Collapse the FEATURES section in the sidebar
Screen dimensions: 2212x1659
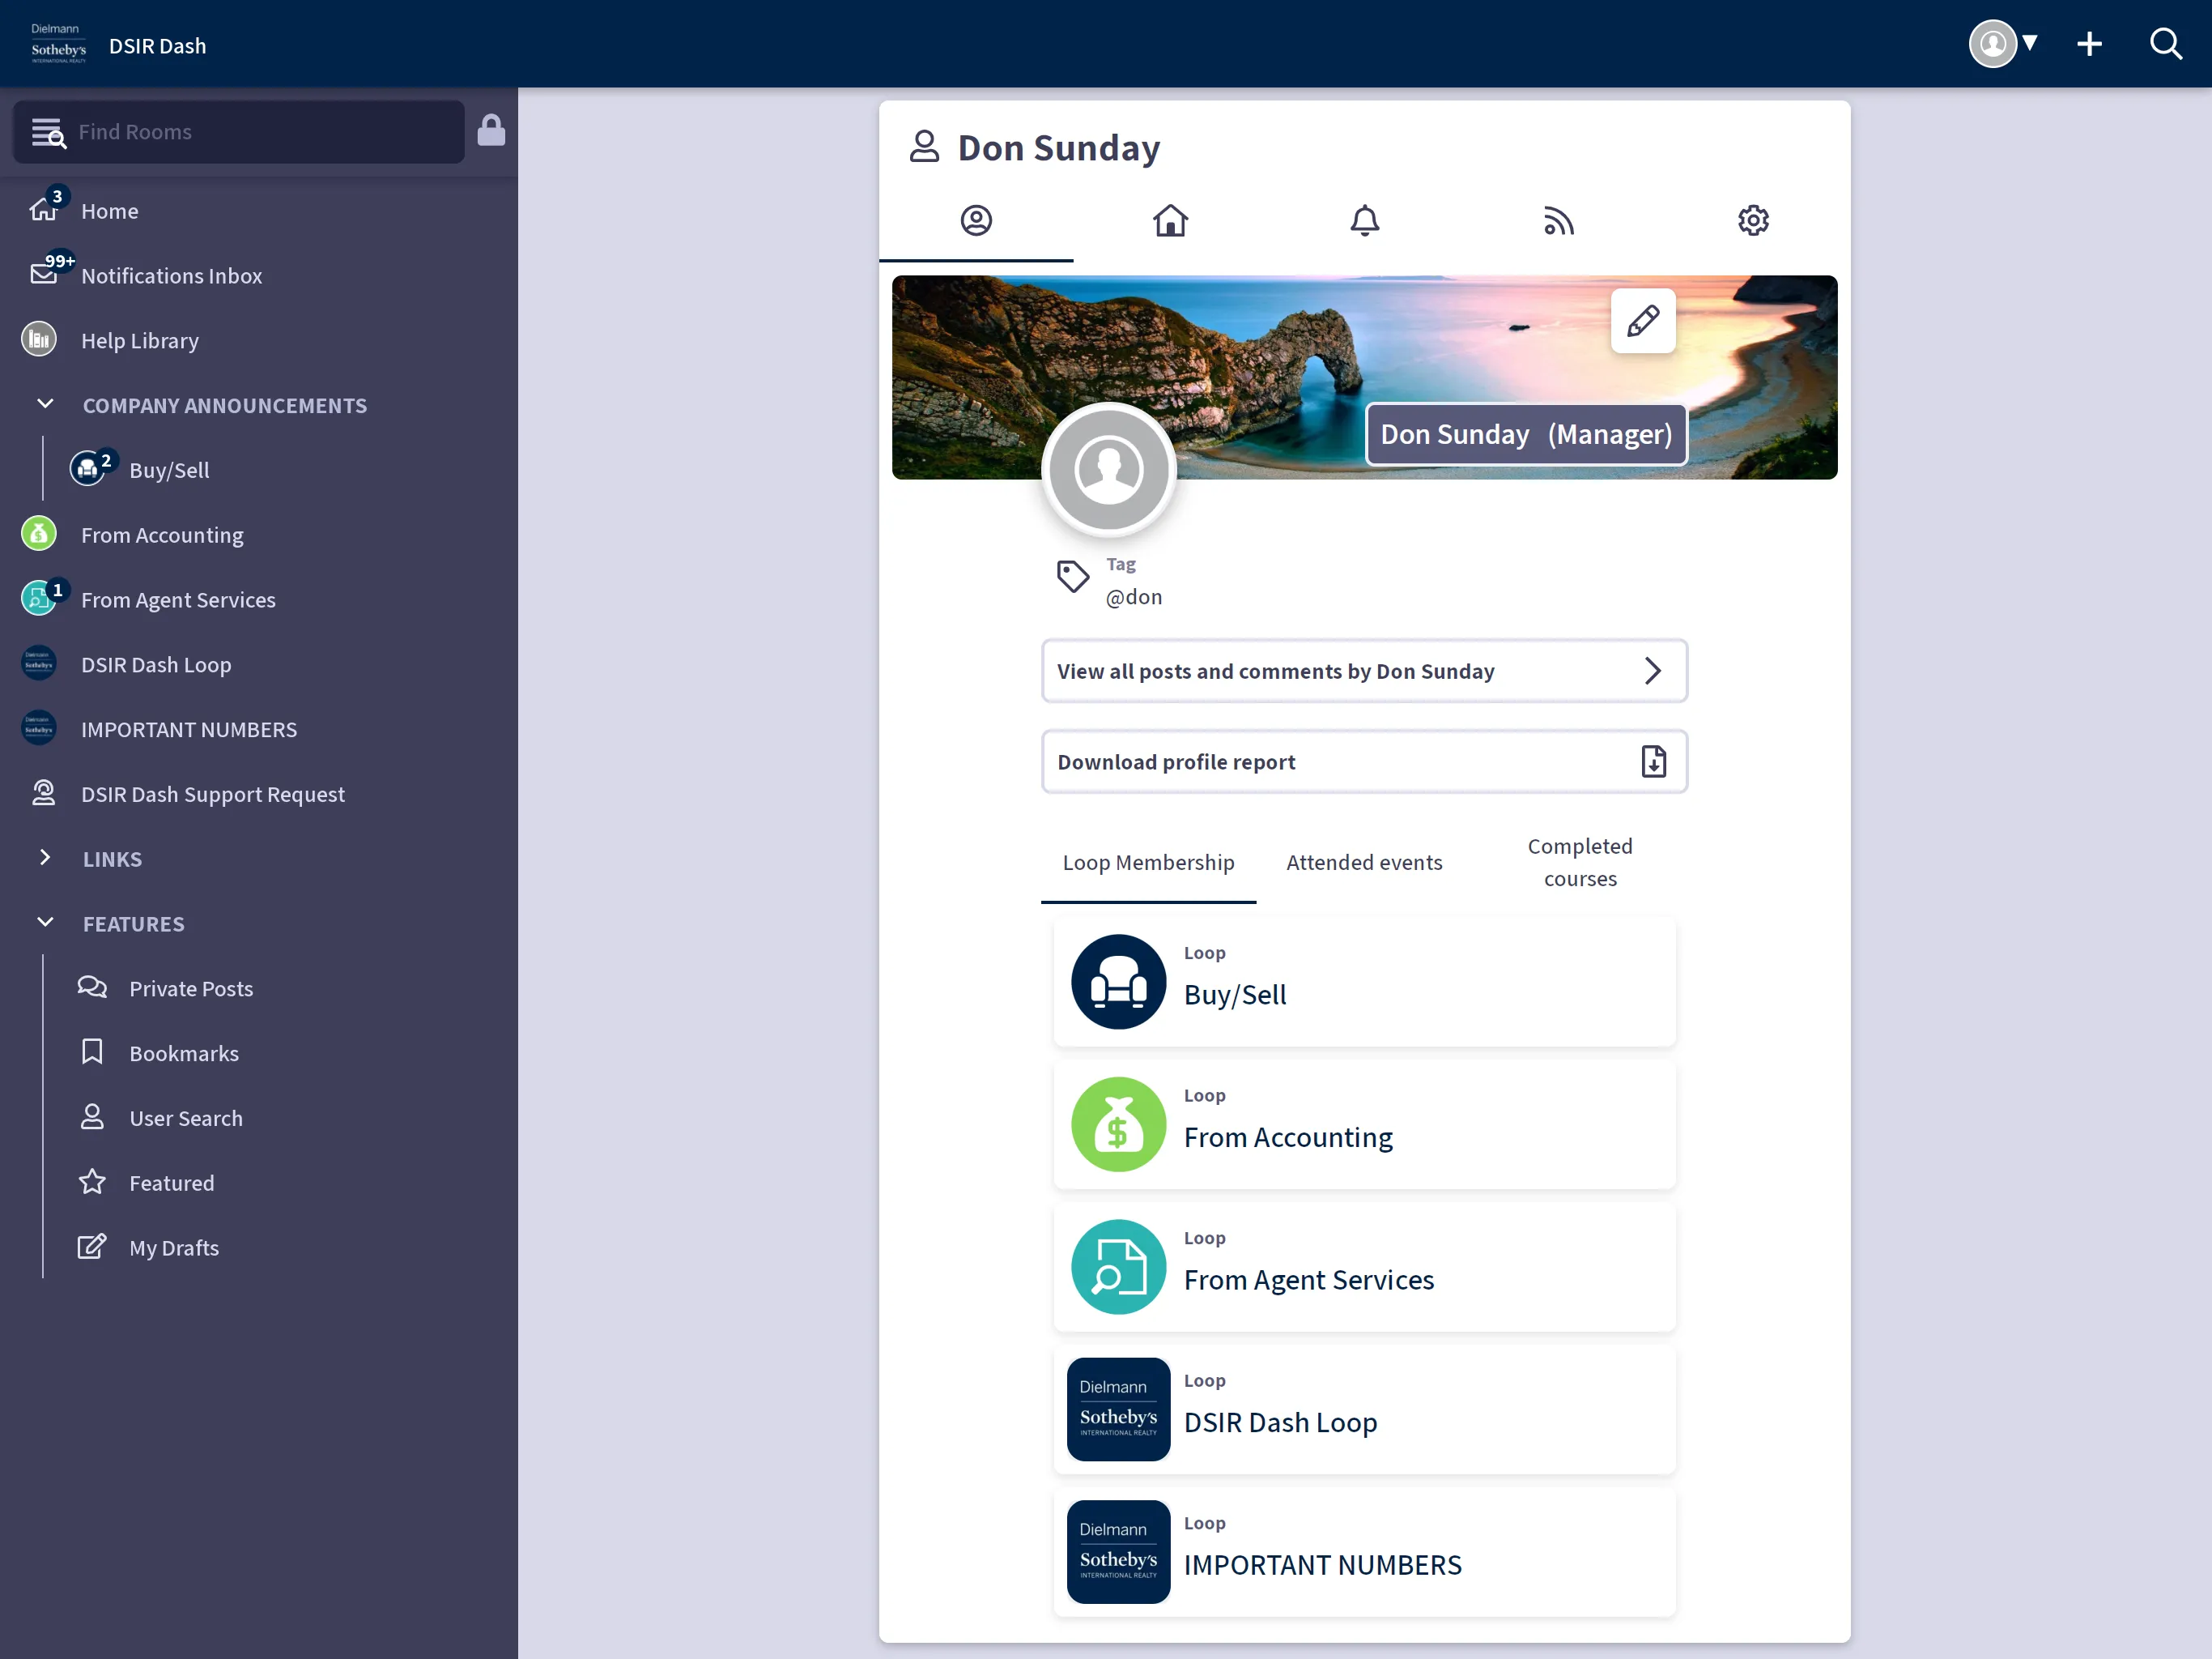point(44,923)
